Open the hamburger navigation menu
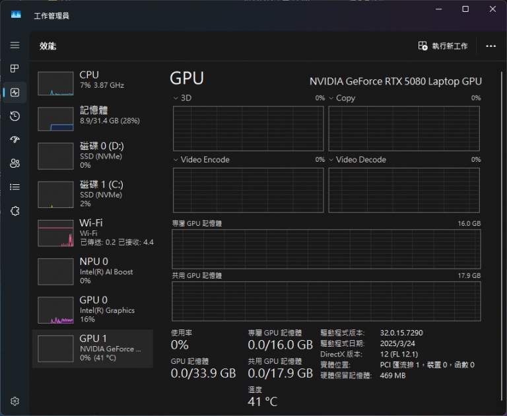The image size is (507, 416). [x=15, y=45]
